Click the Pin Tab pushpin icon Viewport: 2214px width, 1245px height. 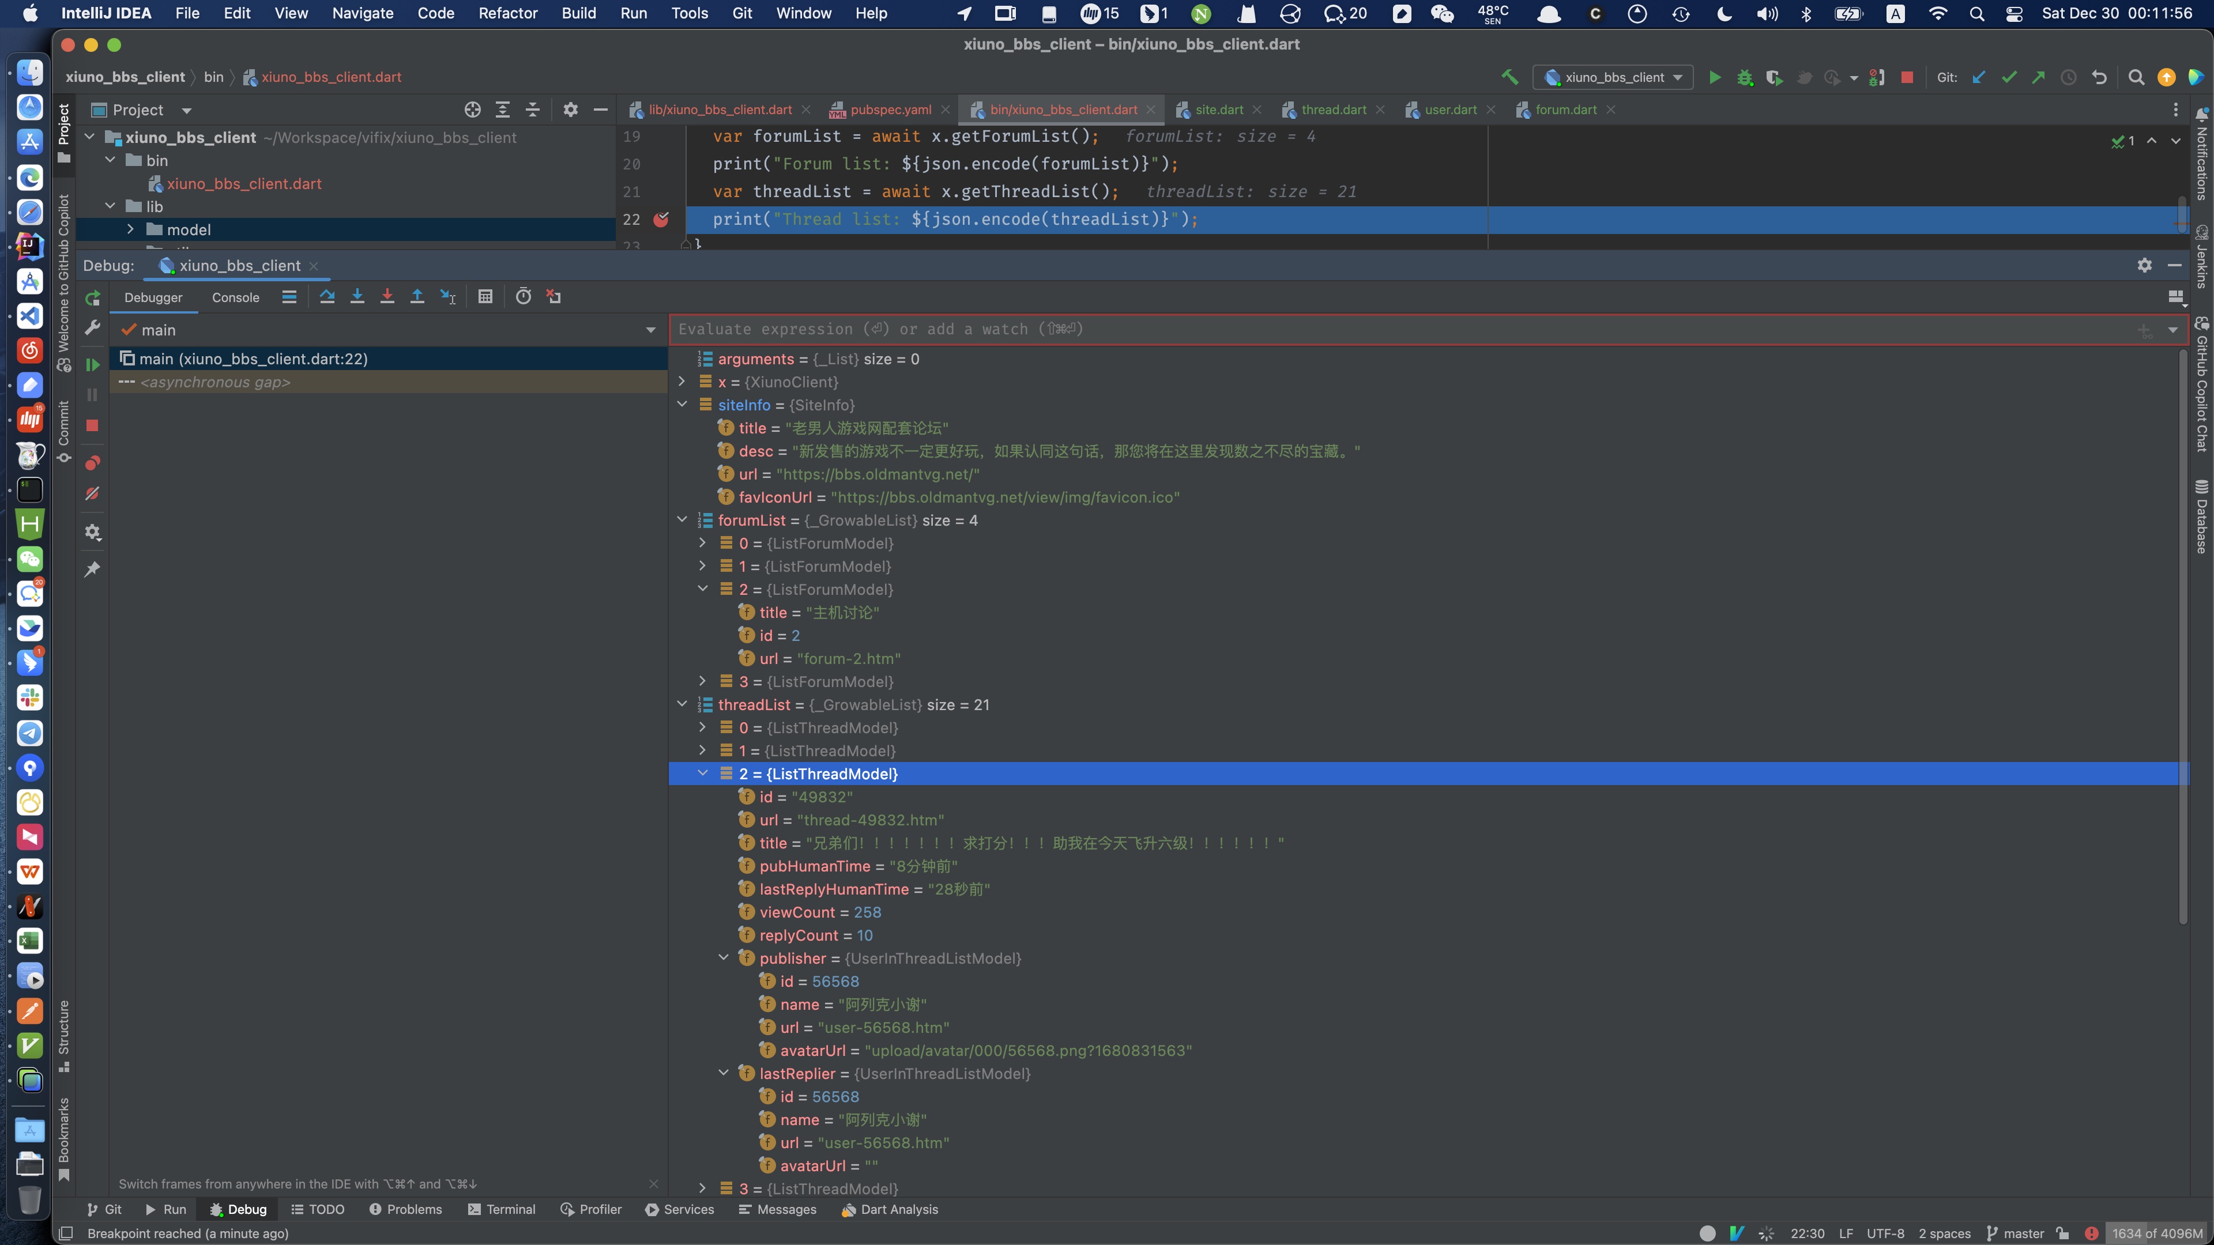tap(93, 569)
